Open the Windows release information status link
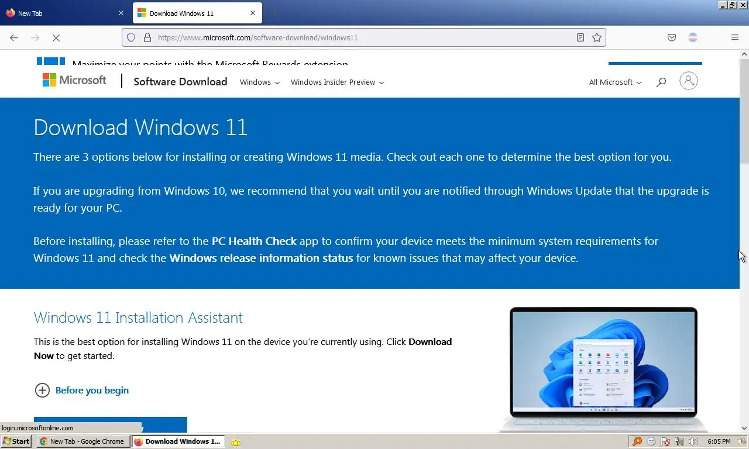 coord(261,258)
